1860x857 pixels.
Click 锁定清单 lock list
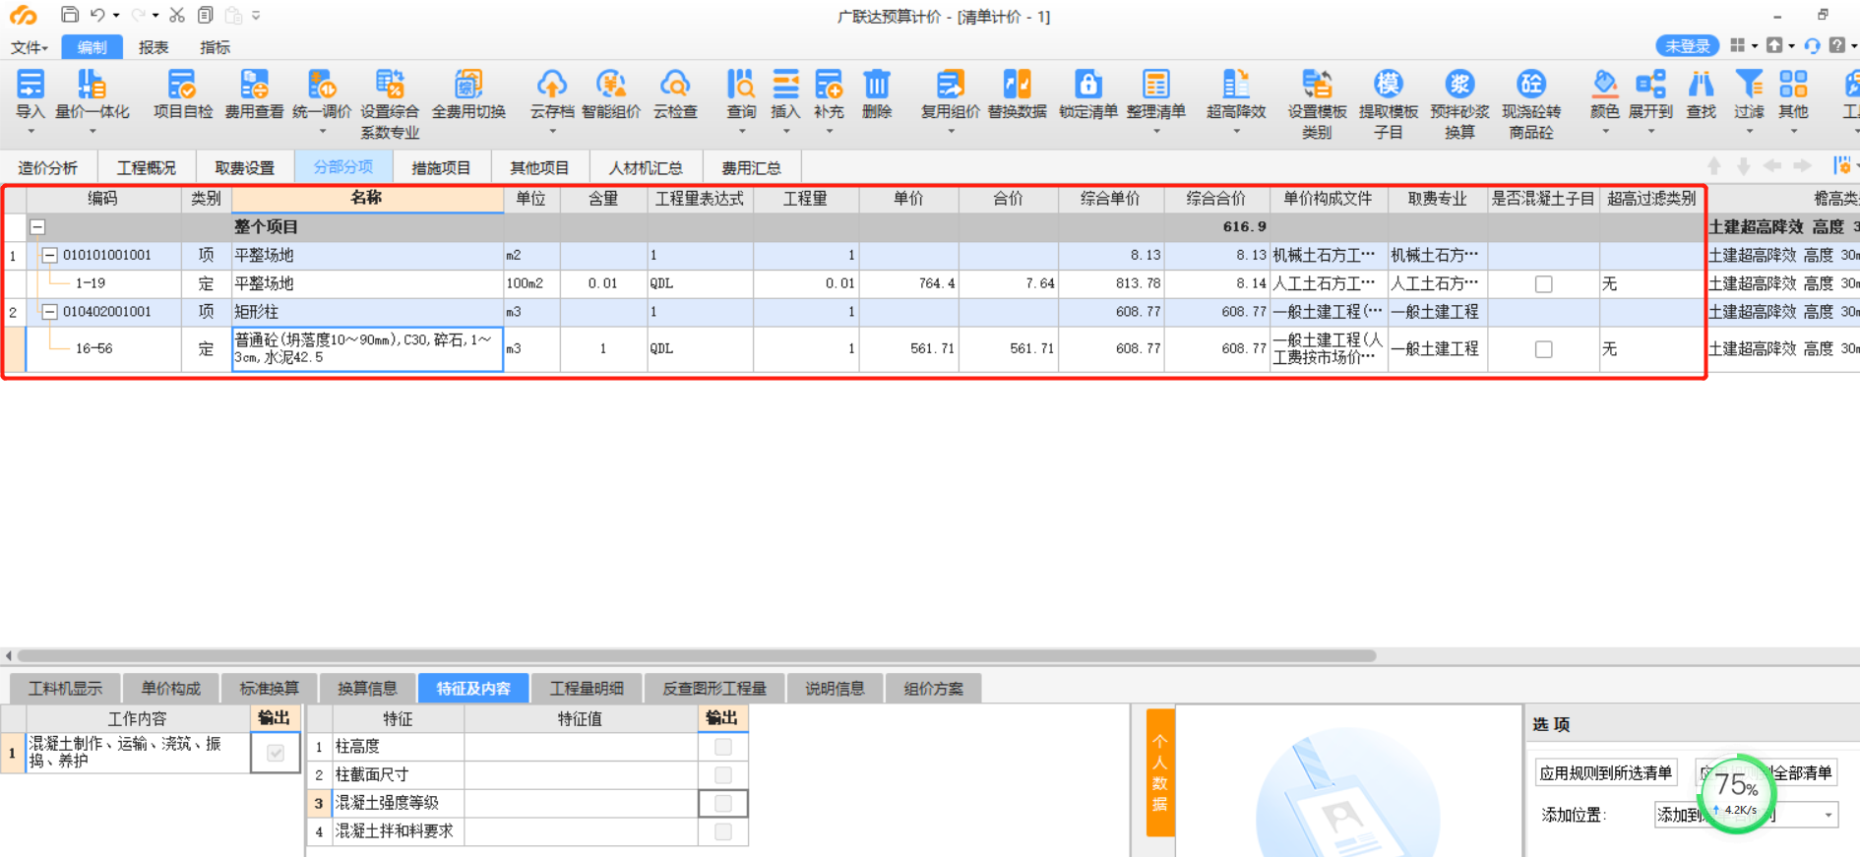[1088, 96]
